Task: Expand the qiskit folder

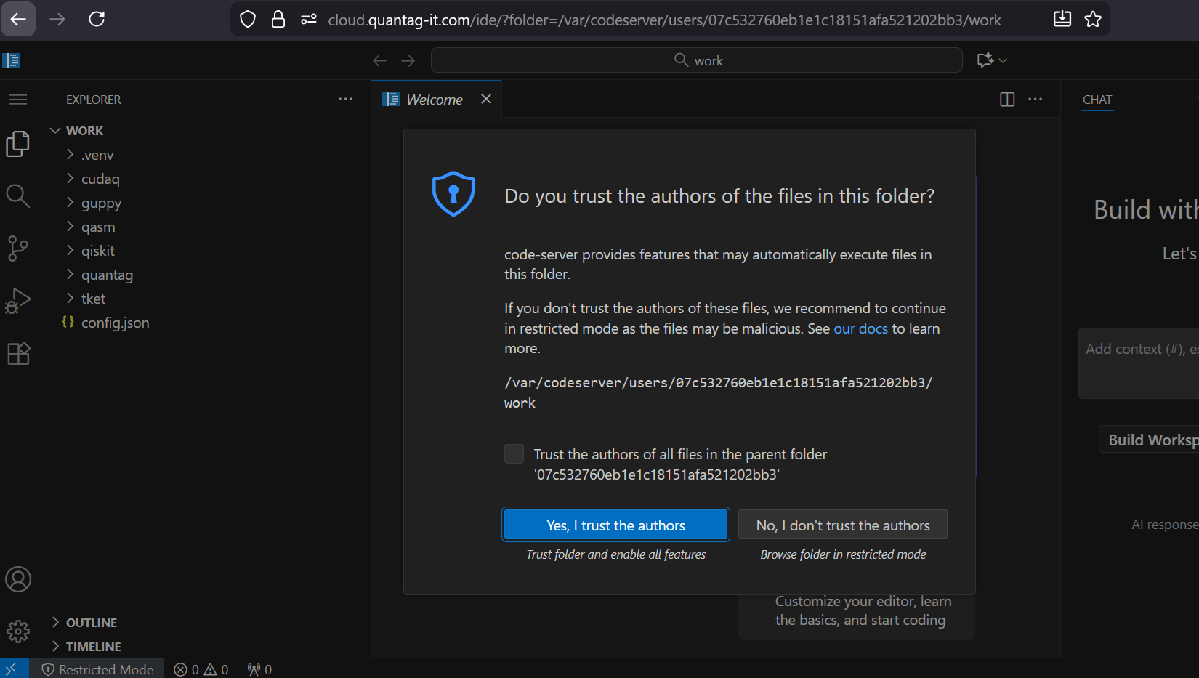Action: coord(97,251)
